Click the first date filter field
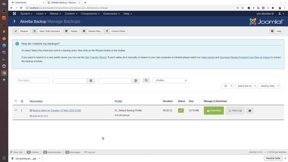Screen dimensions: 288x162 [x=70, y=81]
